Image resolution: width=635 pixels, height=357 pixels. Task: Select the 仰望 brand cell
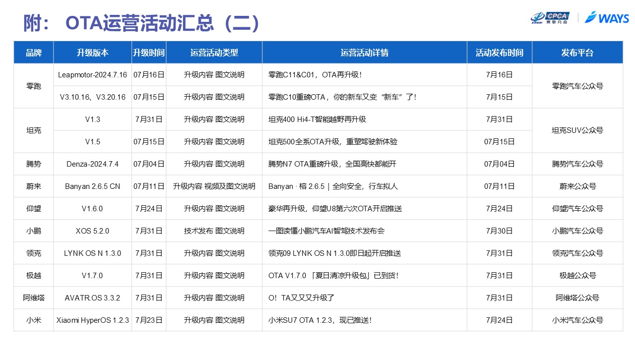[34, 208]
